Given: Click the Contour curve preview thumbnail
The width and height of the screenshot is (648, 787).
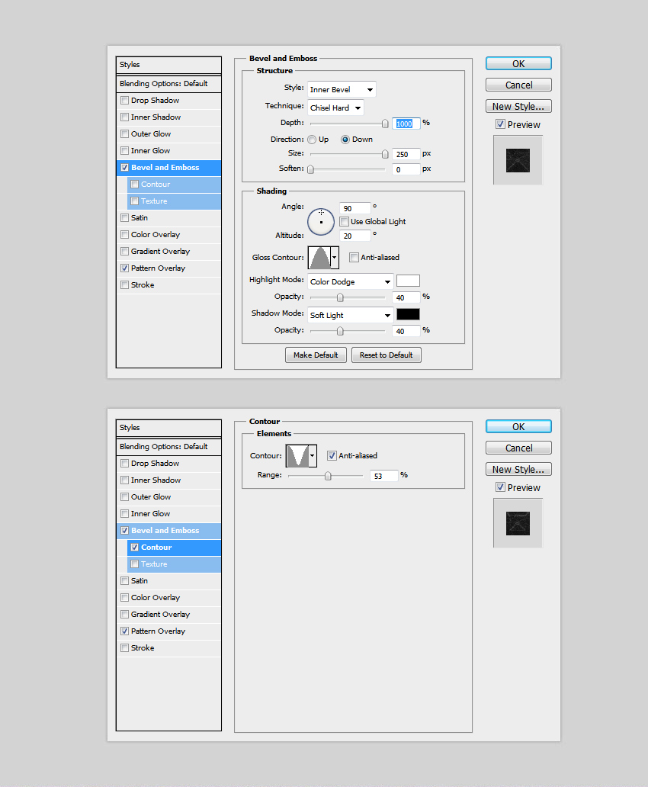Looking at the screenshot, I should [x=297, y=456].
